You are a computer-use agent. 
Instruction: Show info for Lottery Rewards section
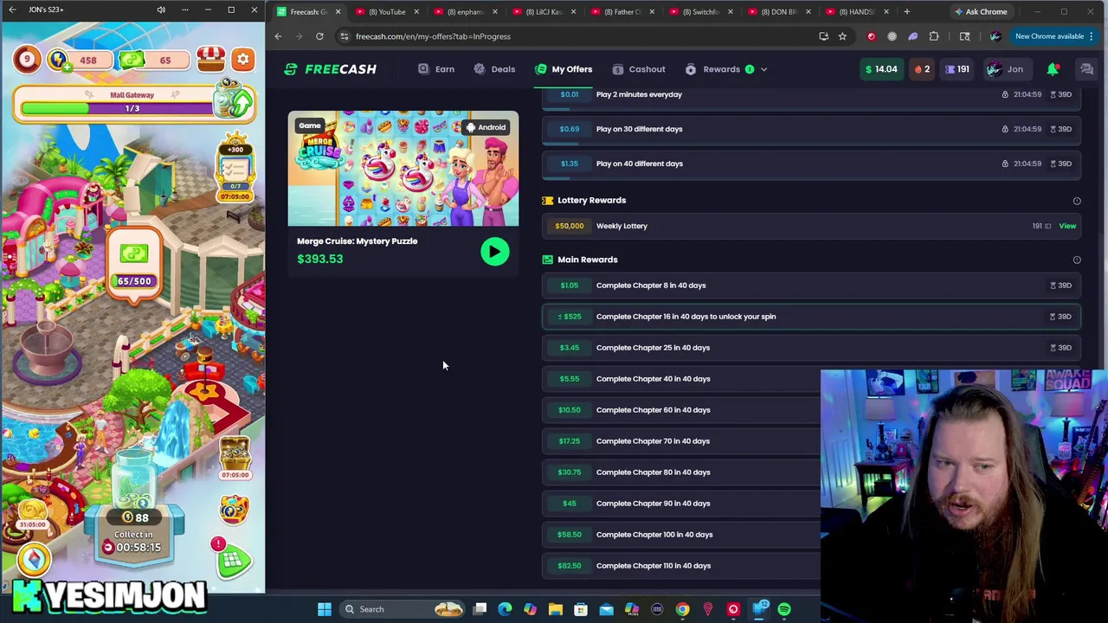(1077, 201)
